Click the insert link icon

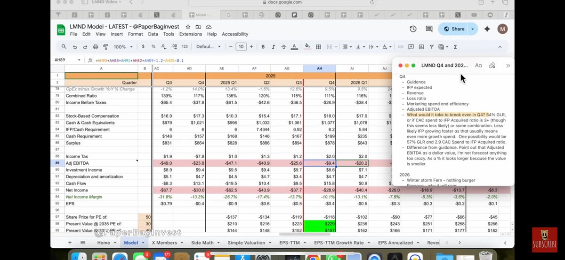[401, 47]
